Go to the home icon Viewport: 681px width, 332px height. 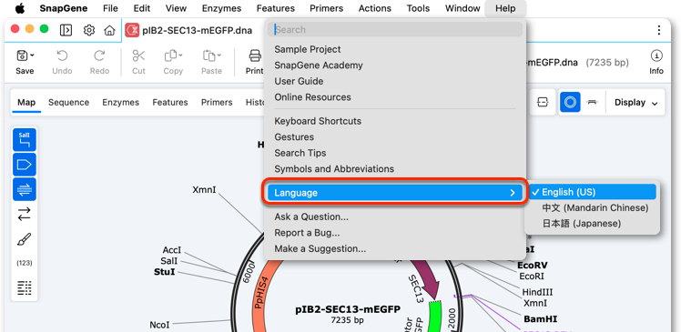coord(109,30)
